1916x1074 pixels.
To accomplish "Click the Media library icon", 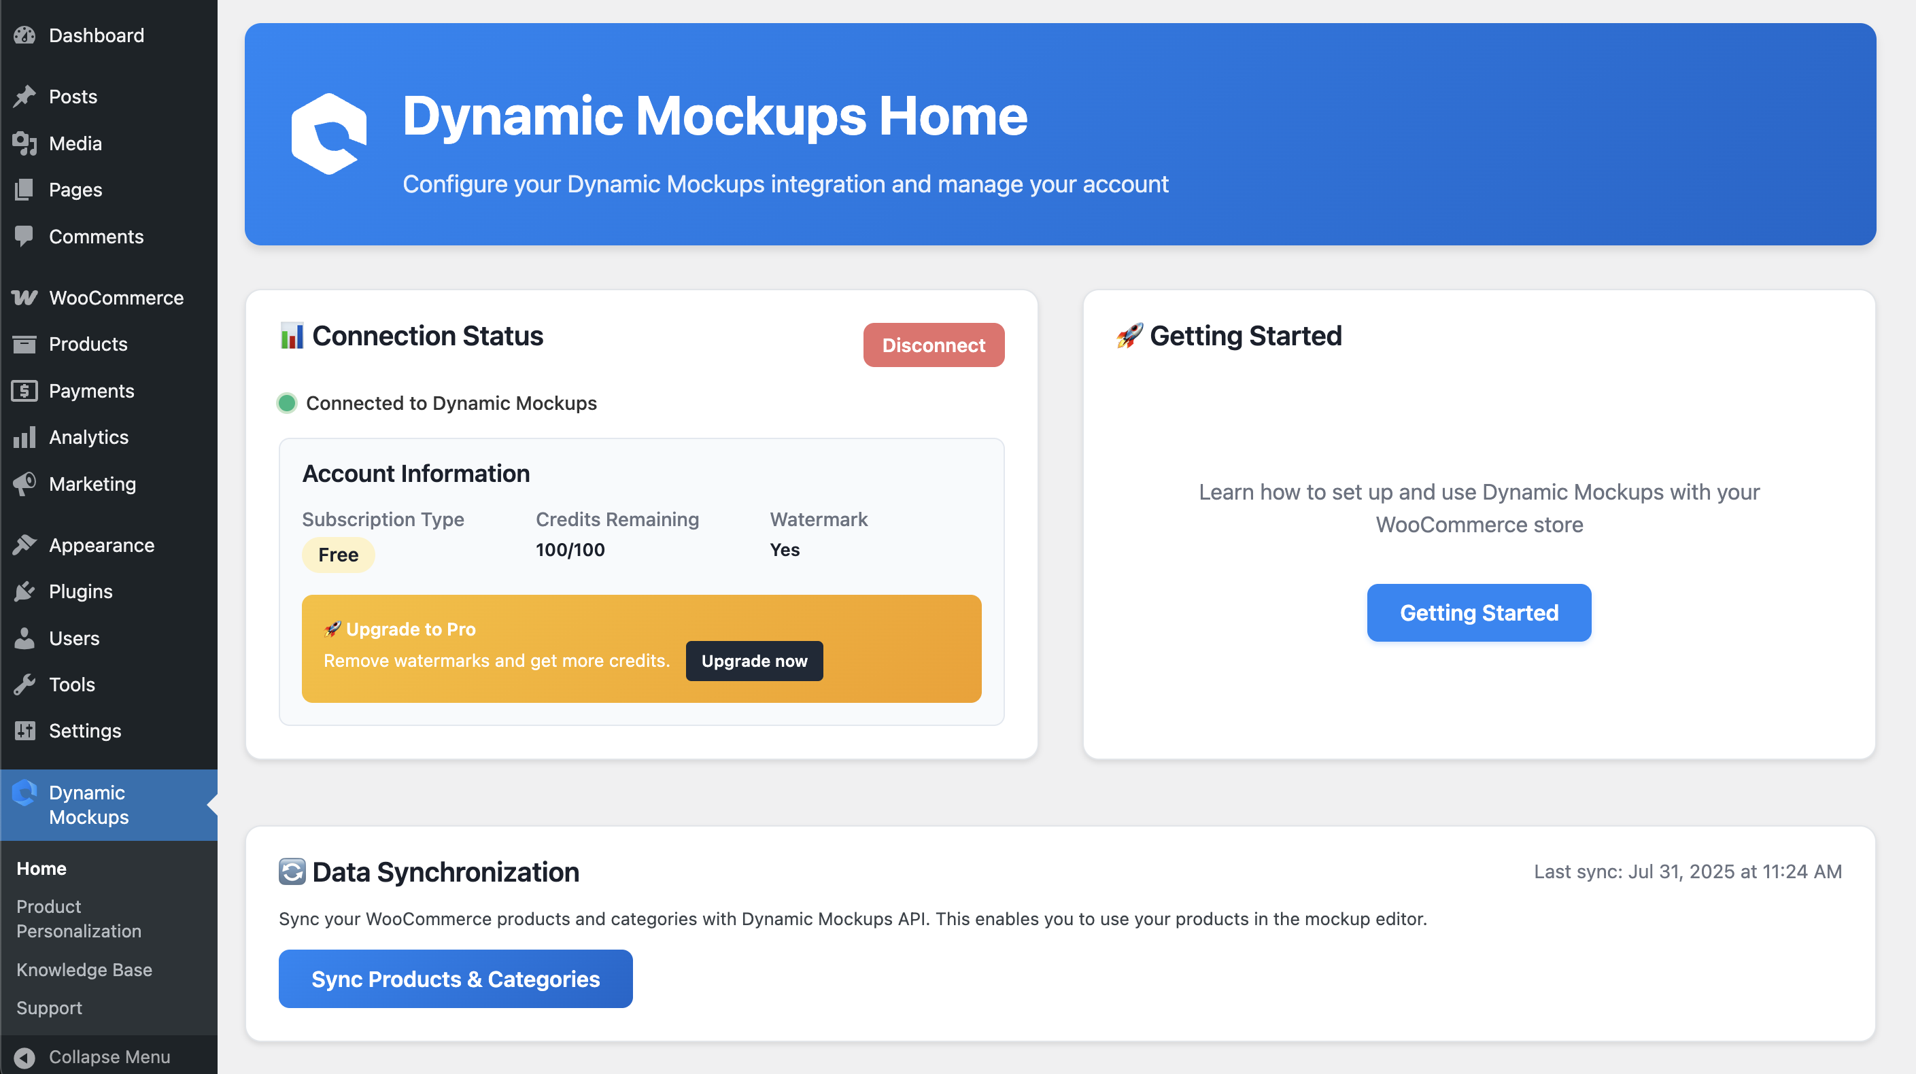I will pos(24,143).
